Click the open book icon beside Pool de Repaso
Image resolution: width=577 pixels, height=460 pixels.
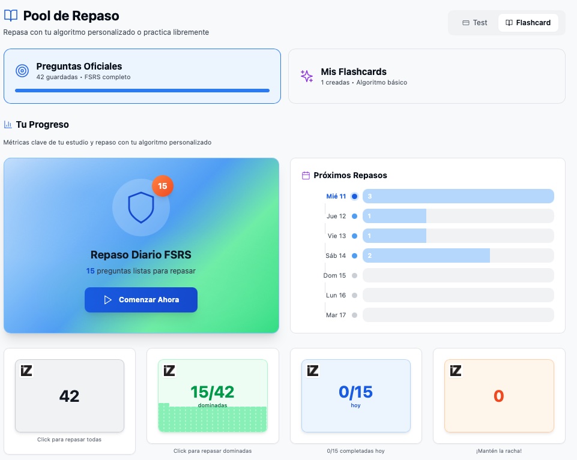coord(11,16)
